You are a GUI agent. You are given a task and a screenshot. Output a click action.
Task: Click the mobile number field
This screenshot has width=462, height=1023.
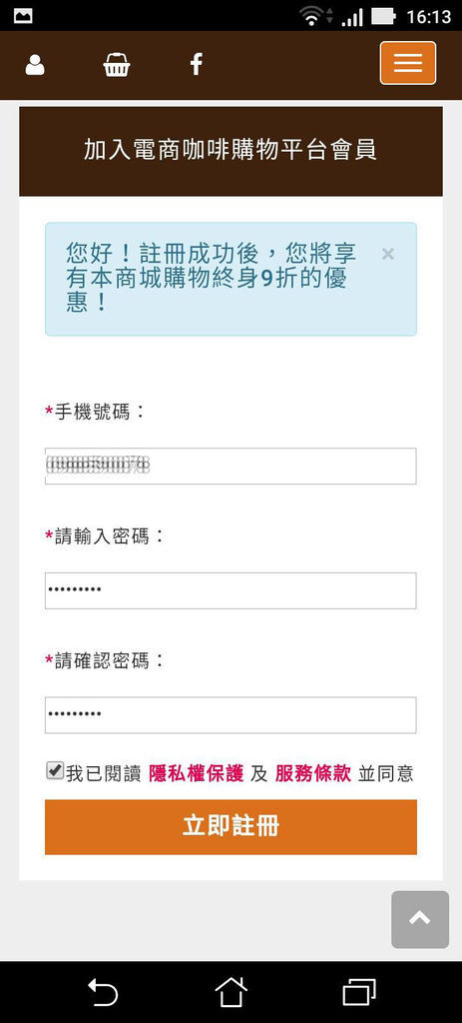[231, 466]
